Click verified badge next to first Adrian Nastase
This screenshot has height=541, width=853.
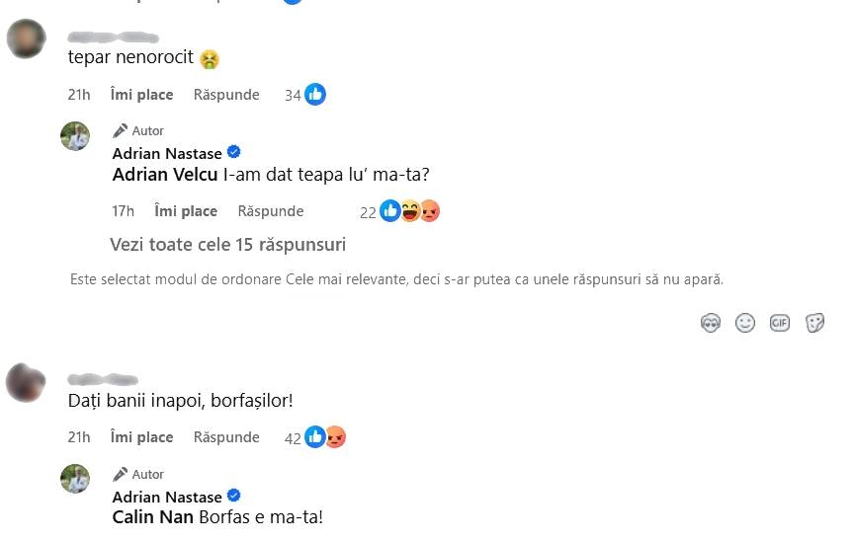coord(234,152)
